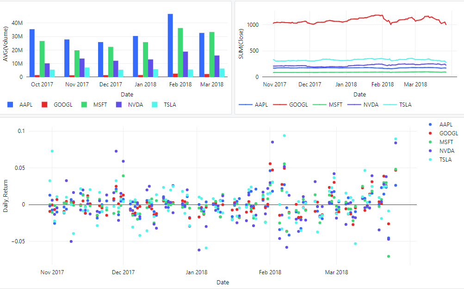Hide NVDA line in SUM(Close) chart legend
Image resolution: width=464 pixels, height=289 pixels.
[x=363, y=104]
